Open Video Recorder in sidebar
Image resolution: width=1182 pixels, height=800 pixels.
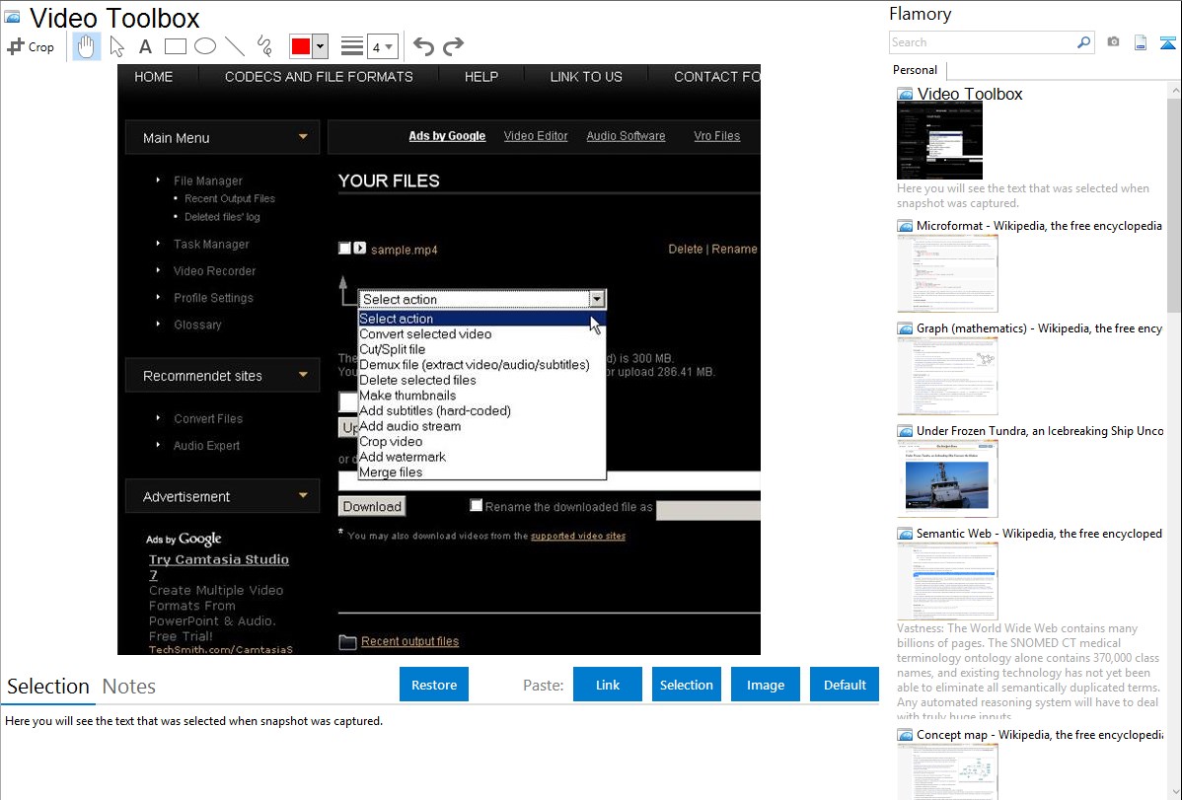(215, 270)
